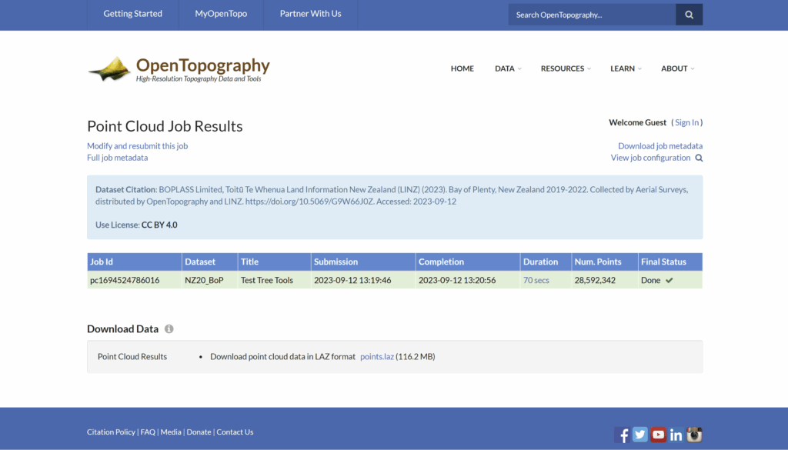Image resolution: width=788 pixels, height=450 pixels.
Task: Expand the RESOURCES dropdown menu
Action: point(566,68)
